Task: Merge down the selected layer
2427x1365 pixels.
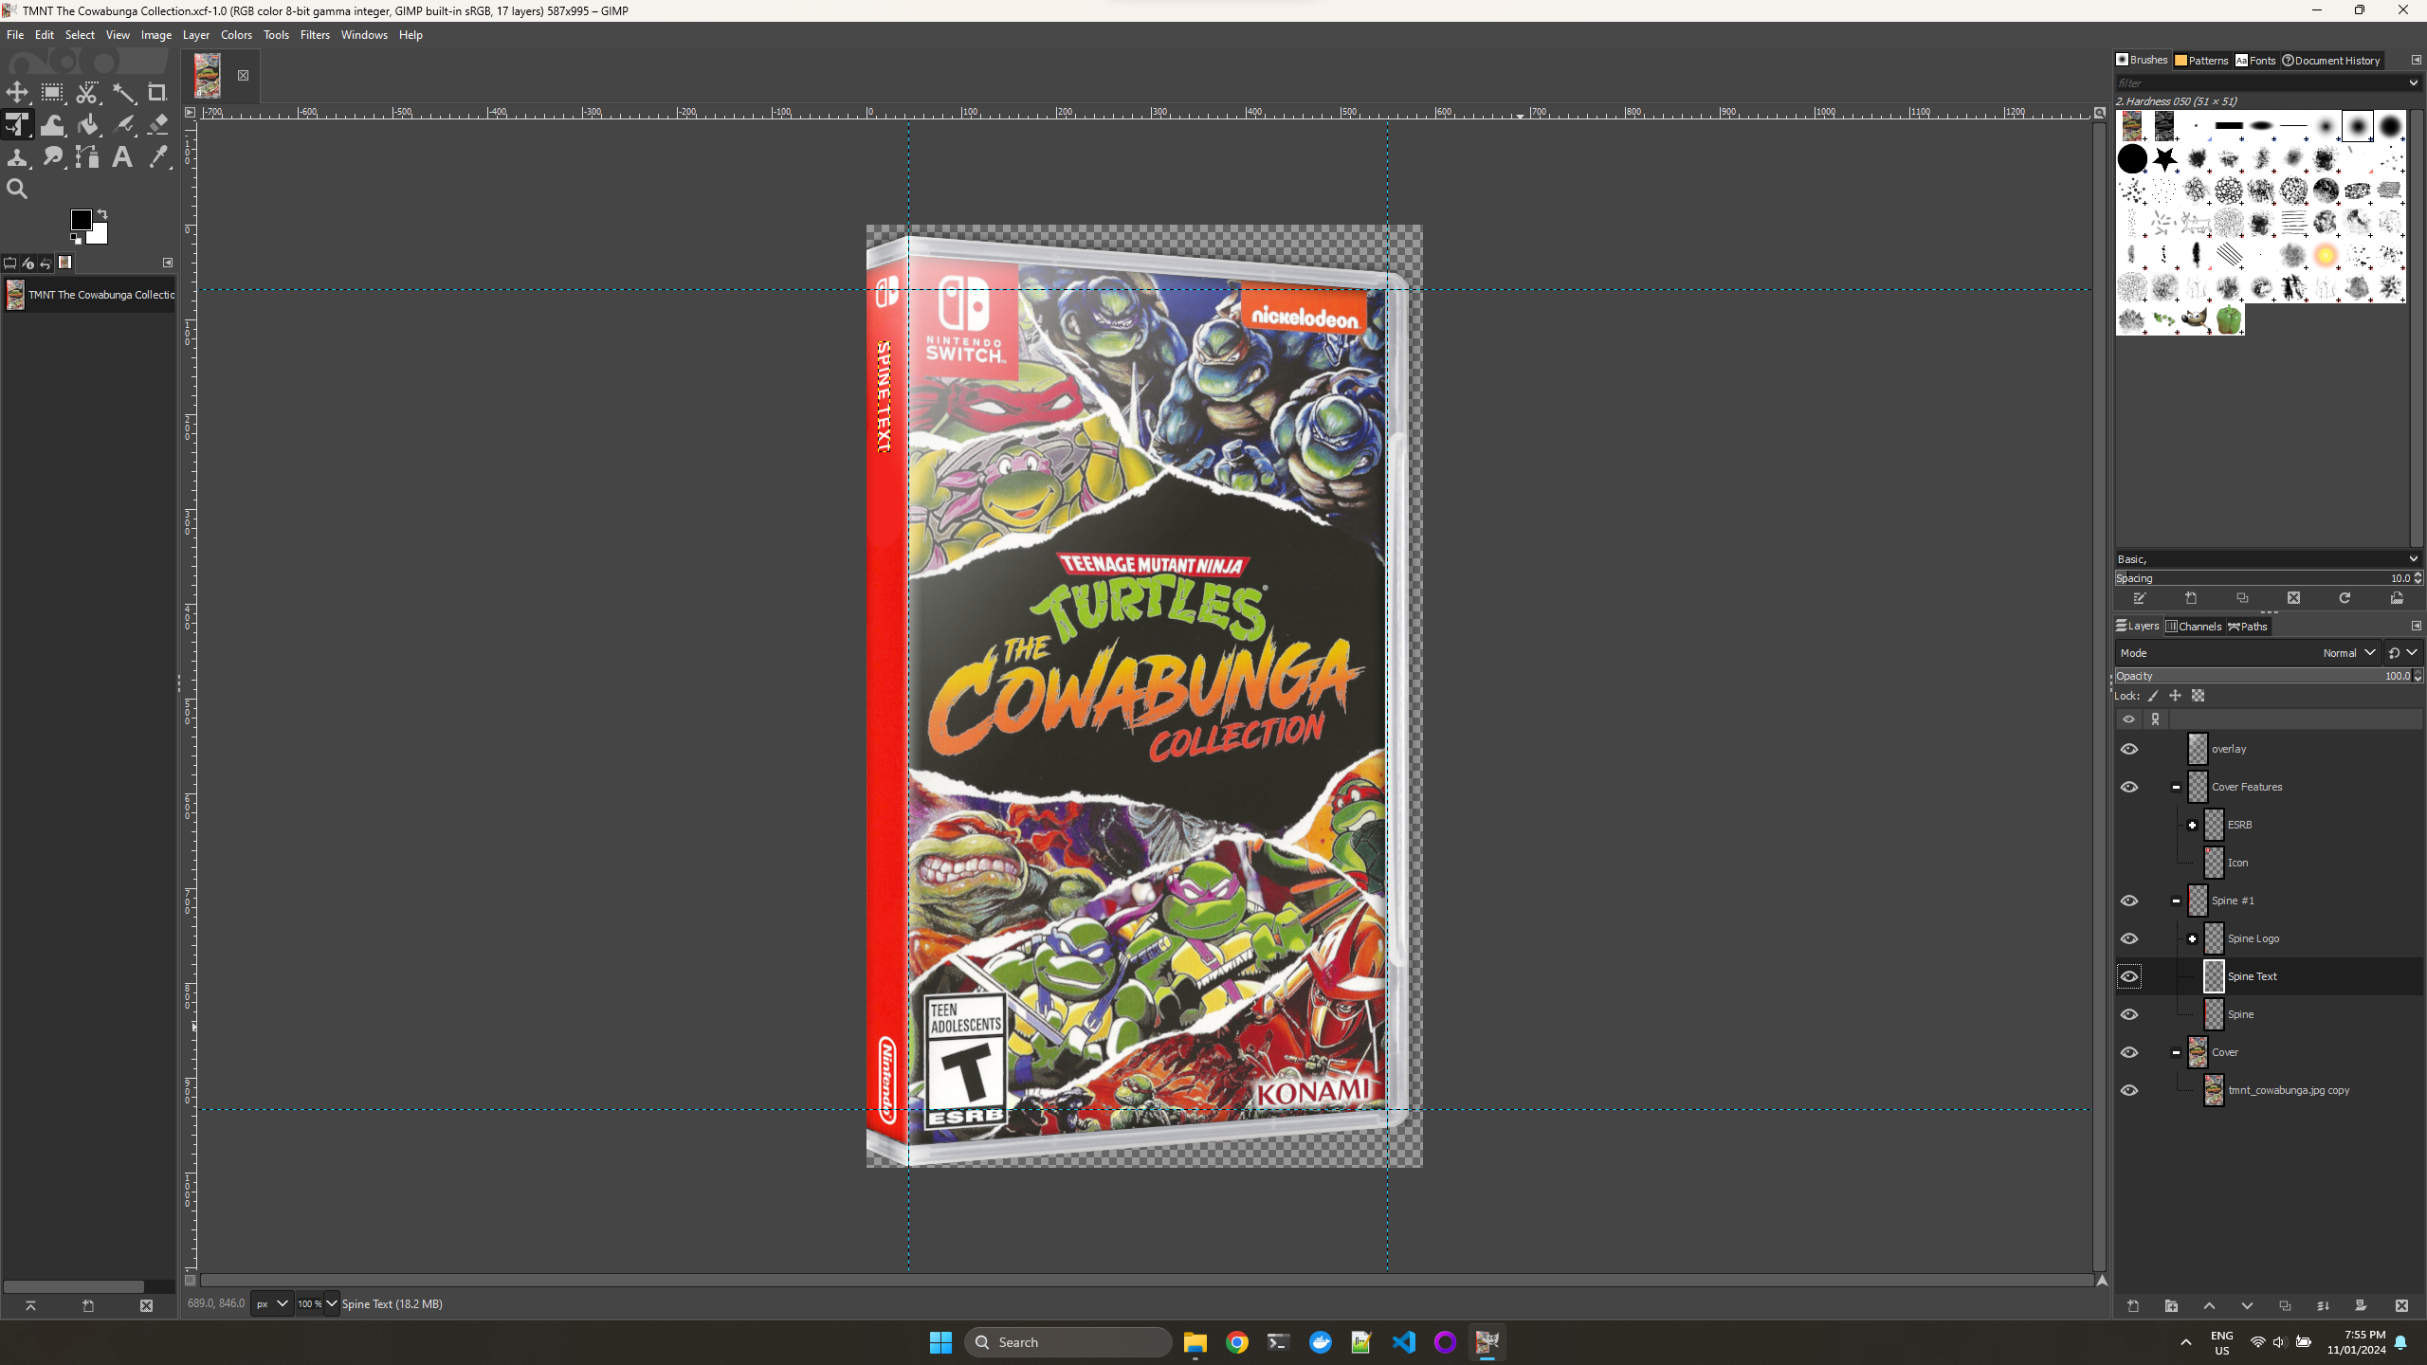Action: tap(2323, 1306)
